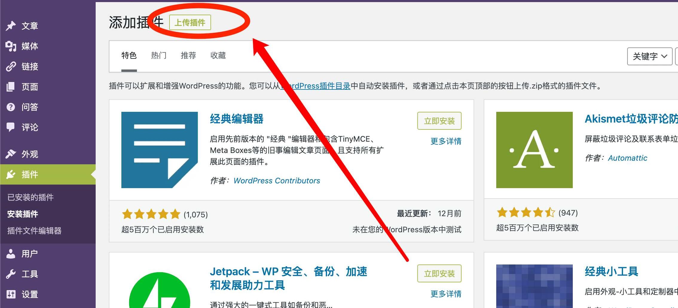Open author Automattic link

point(627,158)
